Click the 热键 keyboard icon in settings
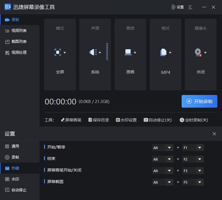The width and height of the screenshot is (222, 200). (7, 168)
